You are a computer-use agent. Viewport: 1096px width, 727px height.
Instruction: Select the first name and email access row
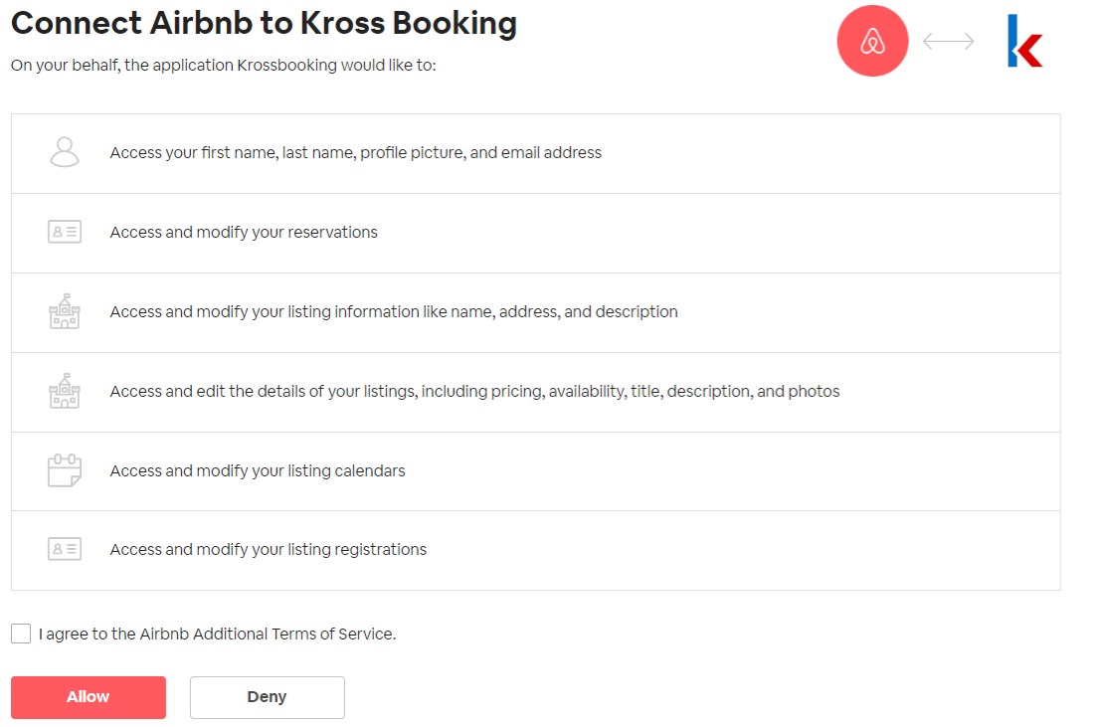[535, 154]
